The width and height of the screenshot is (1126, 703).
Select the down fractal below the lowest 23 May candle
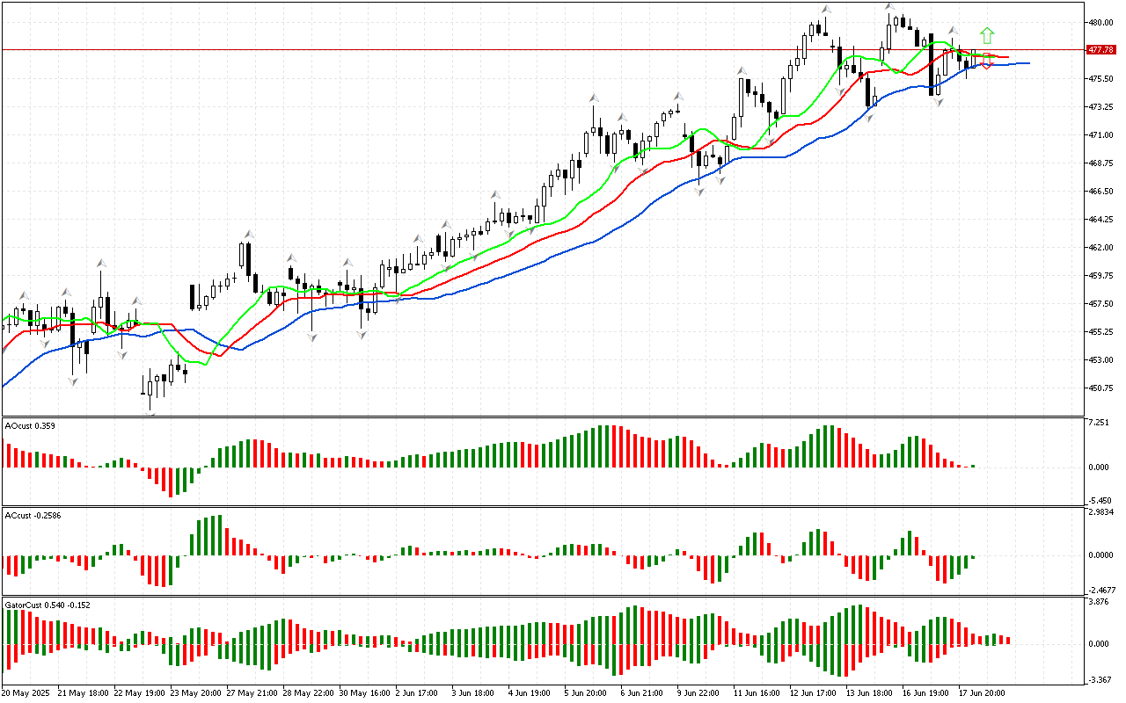[x=150, y=415]
